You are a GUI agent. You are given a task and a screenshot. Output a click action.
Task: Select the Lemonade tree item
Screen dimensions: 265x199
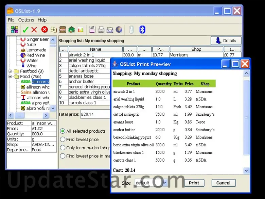(33, 50)
